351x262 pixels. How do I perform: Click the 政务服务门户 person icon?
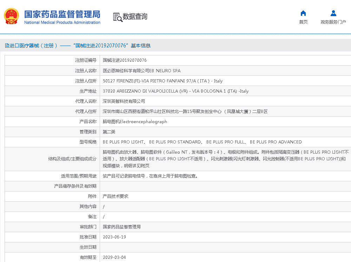point(333,13)
